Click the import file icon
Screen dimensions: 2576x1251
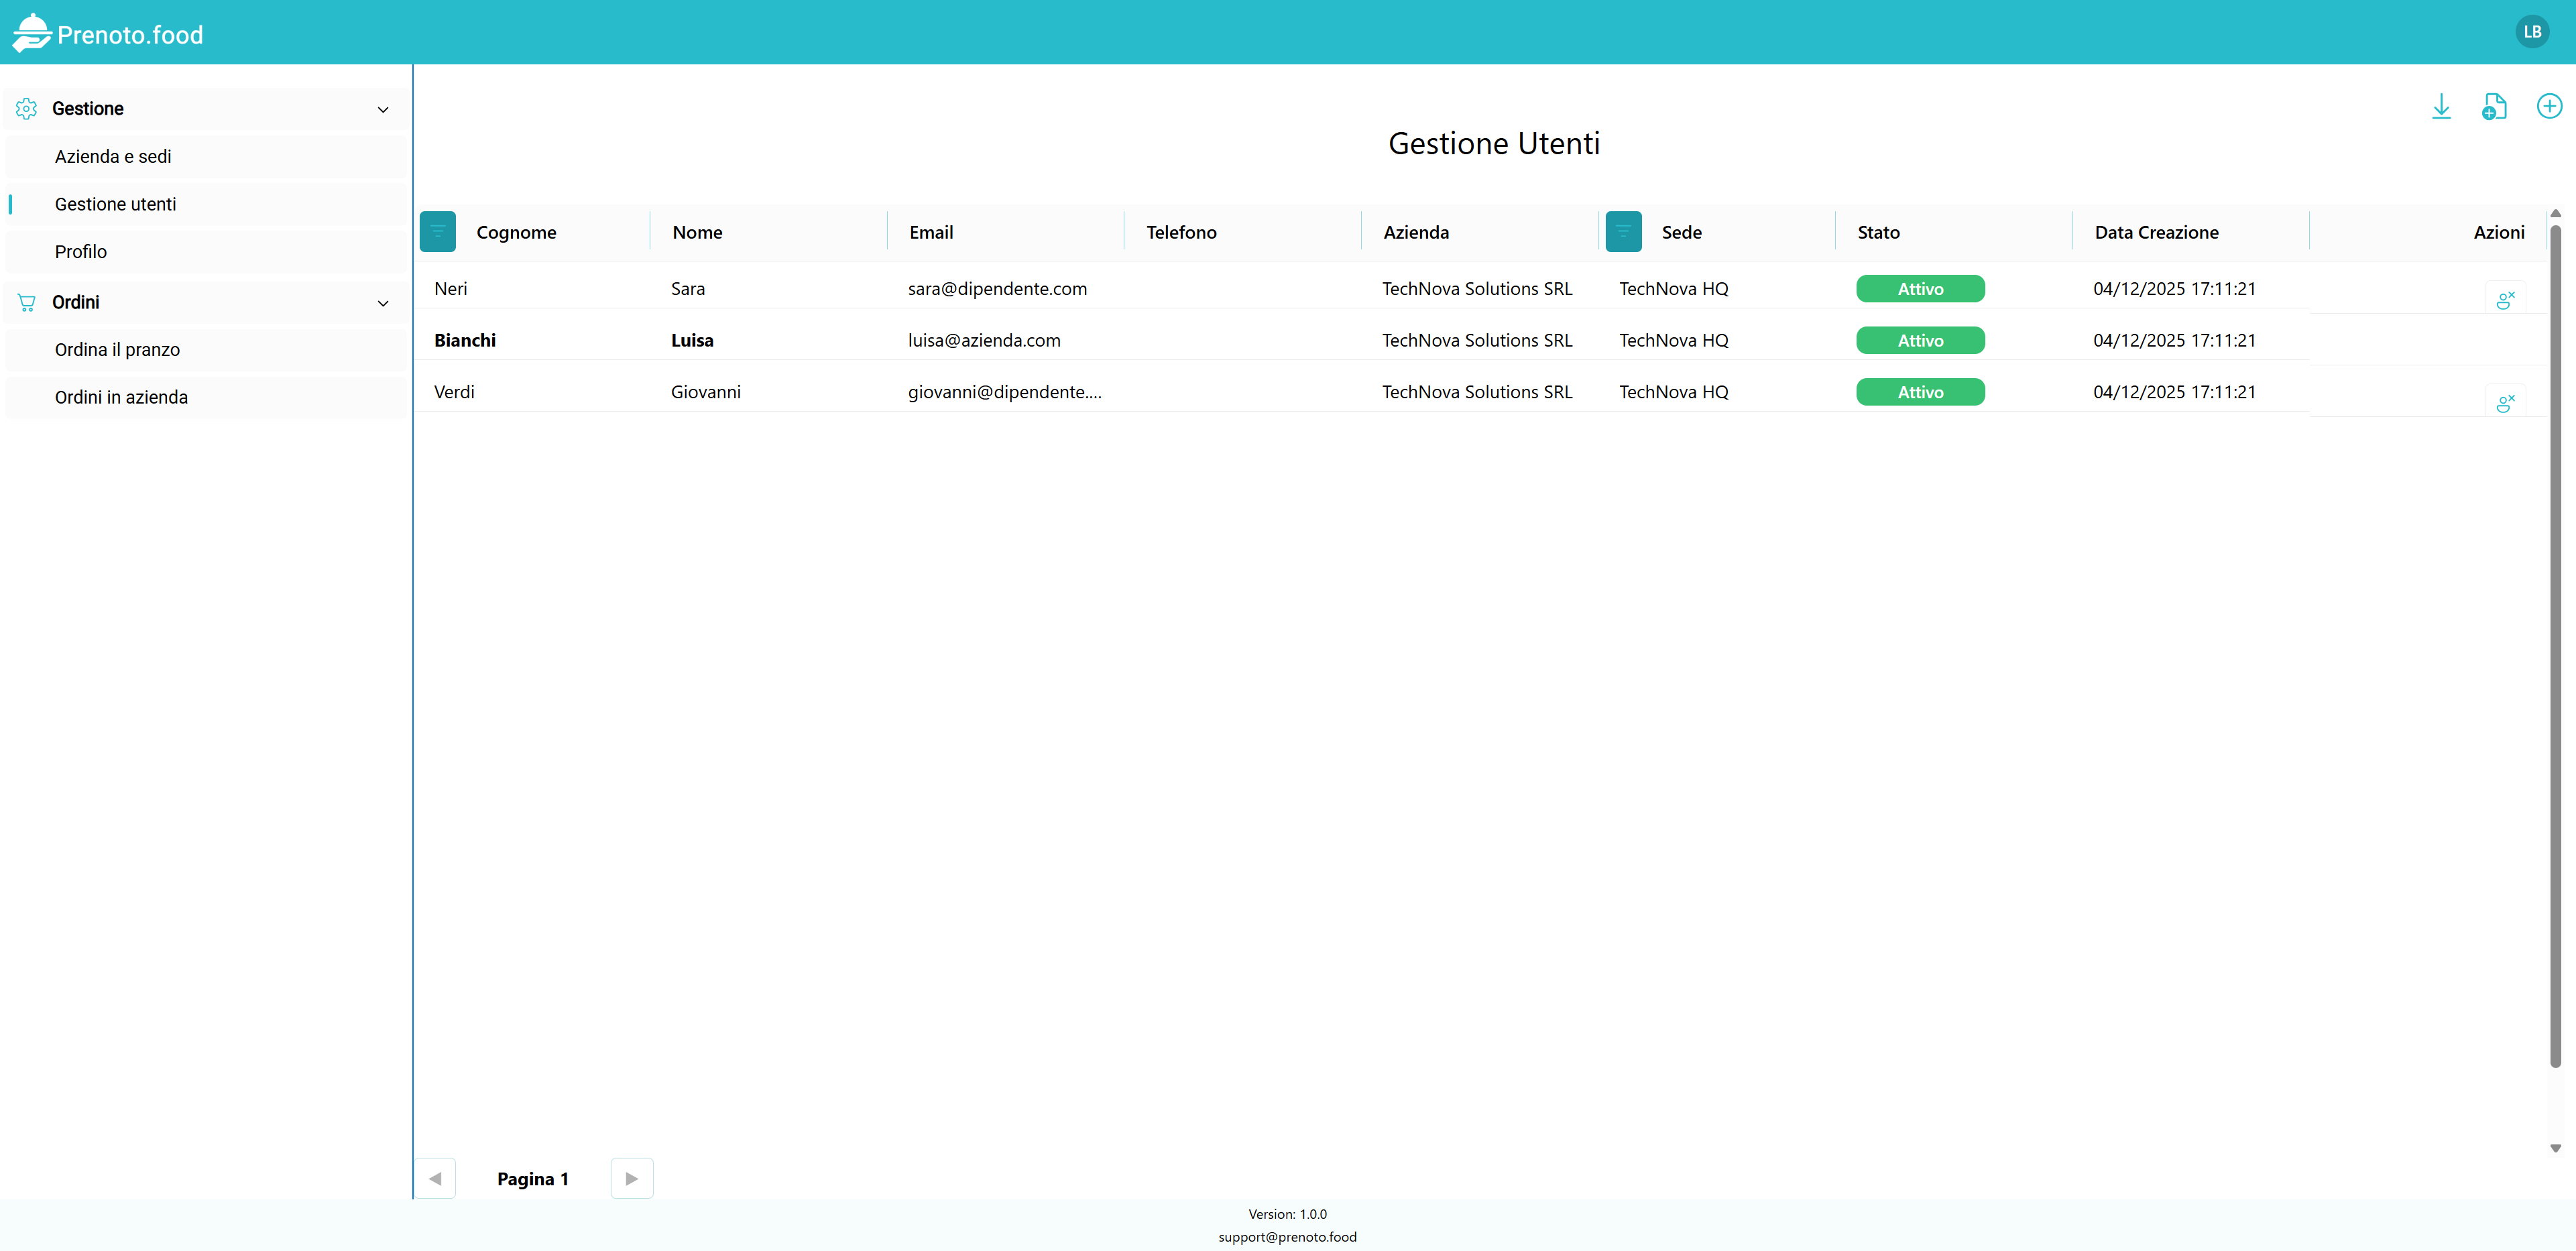(2494, 106)
